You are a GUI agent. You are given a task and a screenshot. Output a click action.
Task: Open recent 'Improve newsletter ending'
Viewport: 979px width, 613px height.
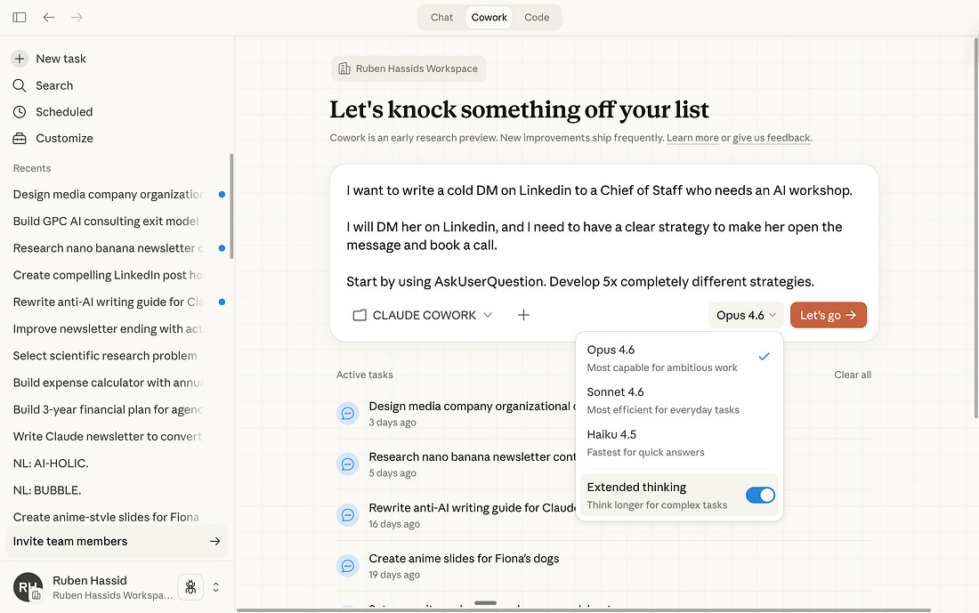(108, 329)
